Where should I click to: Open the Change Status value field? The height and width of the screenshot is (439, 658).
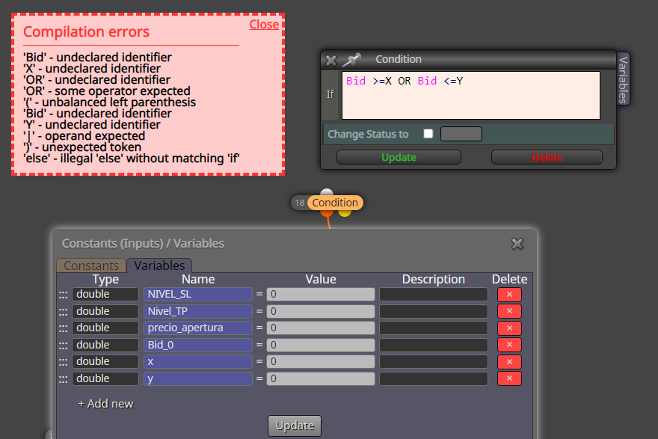click(461, 135)
